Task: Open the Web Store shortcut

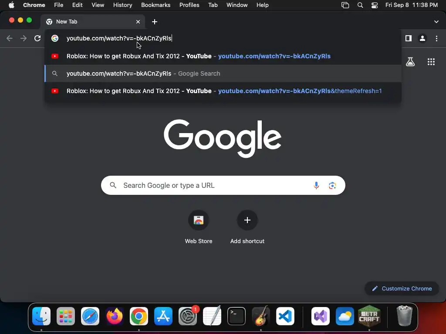Action: click(x=199, y=220)
